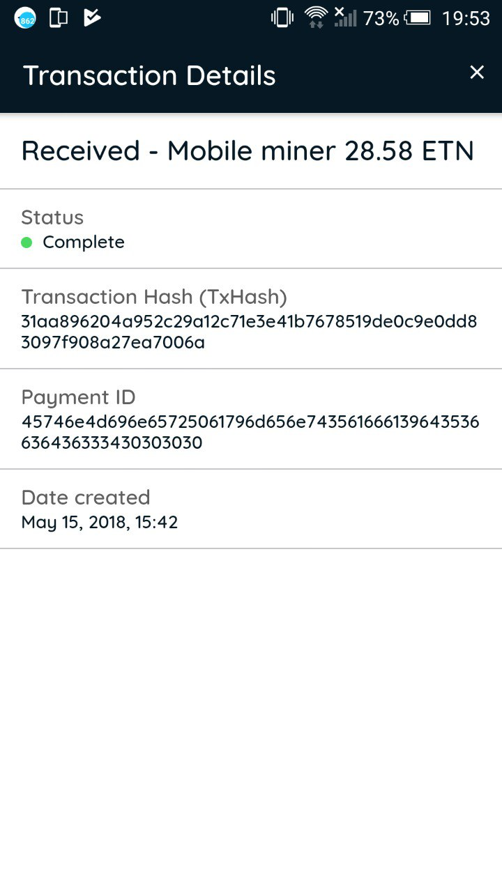502x892 pixels.
Task: Tap the May 15, 2018, 15:42 date
Action: tap(100, 522)
